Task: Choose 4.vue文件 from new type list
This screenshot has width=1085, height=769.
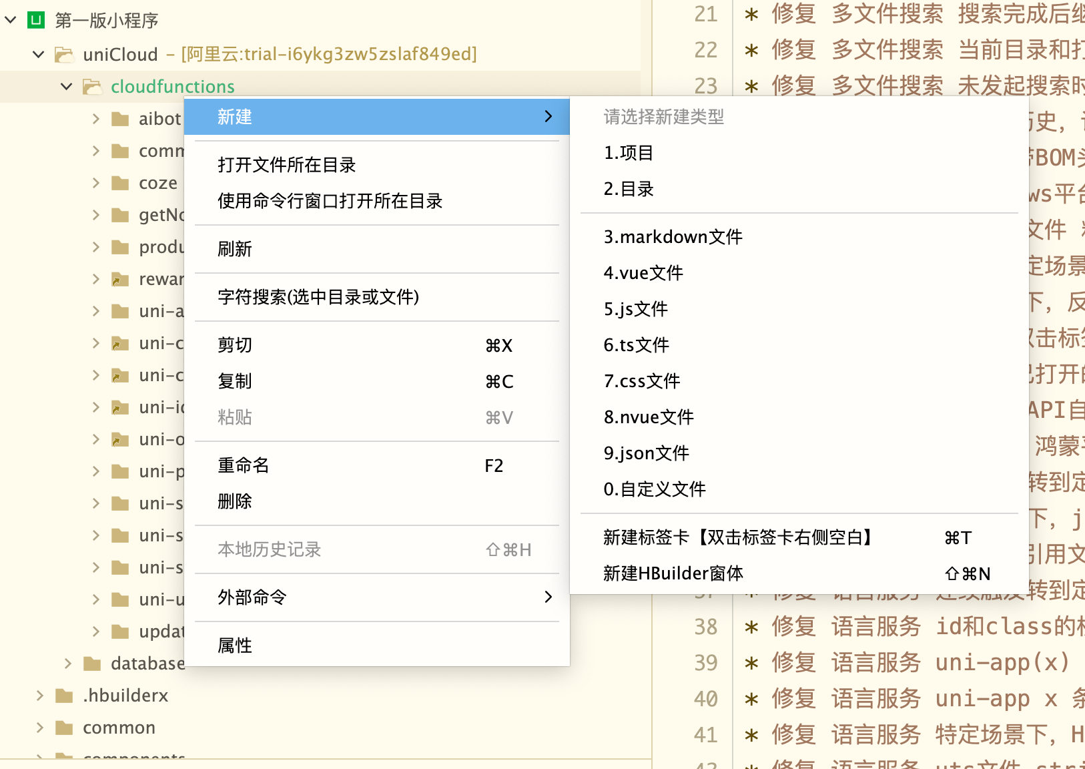Action: coord(643,273)
